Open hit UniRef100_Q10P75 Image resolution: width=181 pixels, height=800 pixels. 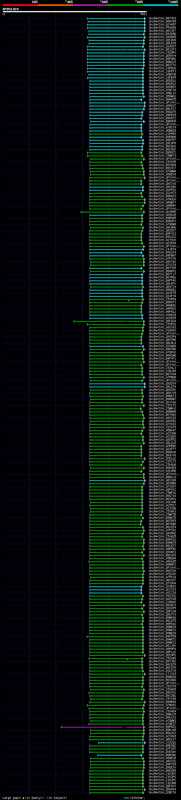162,293
